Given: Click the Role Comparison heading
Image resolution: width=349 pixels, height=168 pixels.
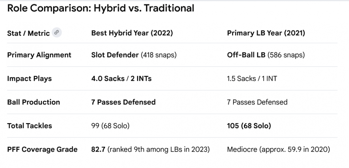Looking at the screenshot, I should 101,8.
